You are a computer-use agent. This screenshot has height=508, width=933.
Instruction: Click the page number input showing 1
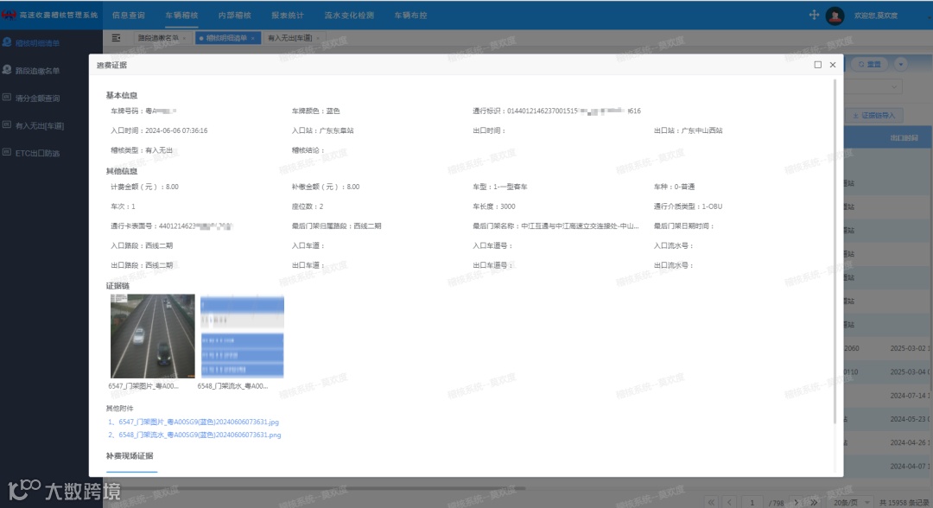click(x=752, y=503)
